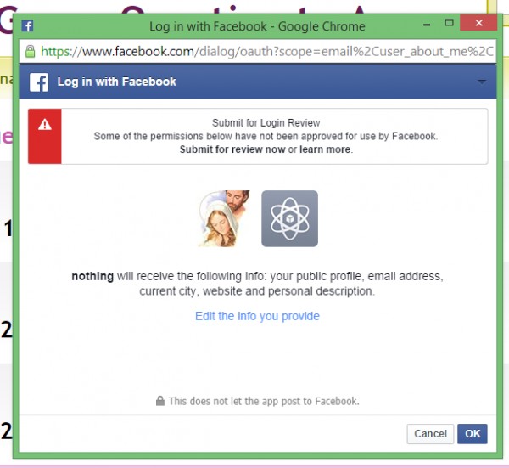The image size is (509, 468).
Task: Click the user profile picture thumbnail
Action: 224,218
